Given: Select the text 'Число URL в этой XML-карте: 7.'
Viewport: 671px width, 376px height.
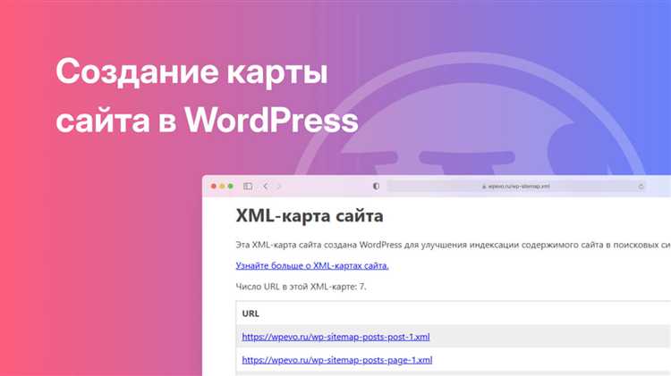Looking at the screenshot, I should point(301,287).
